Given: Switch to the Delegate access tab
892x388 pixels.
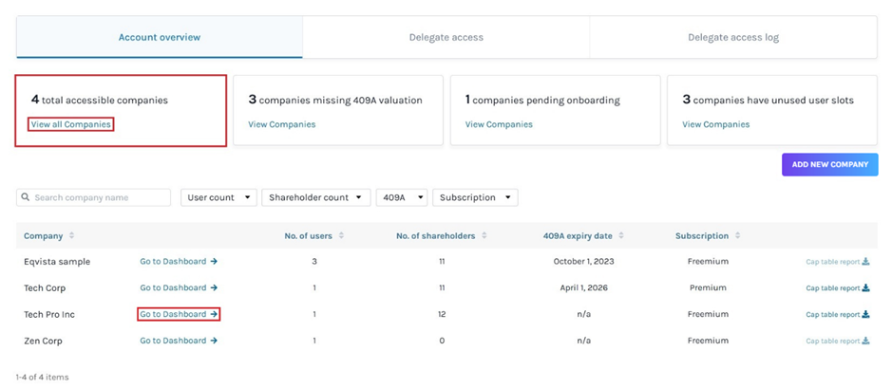Looking at the screenshot, I should (x=446, y=38).
